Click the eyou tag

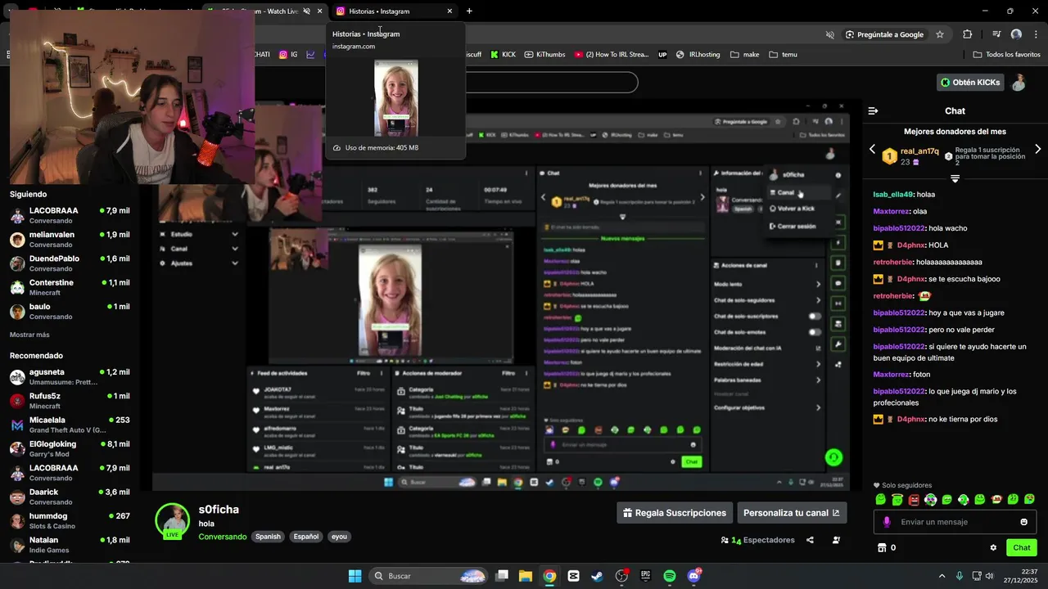339,537
